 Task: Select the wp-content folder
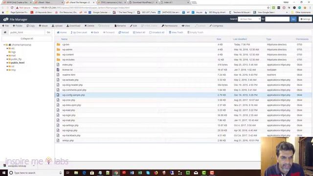[183, 55]
